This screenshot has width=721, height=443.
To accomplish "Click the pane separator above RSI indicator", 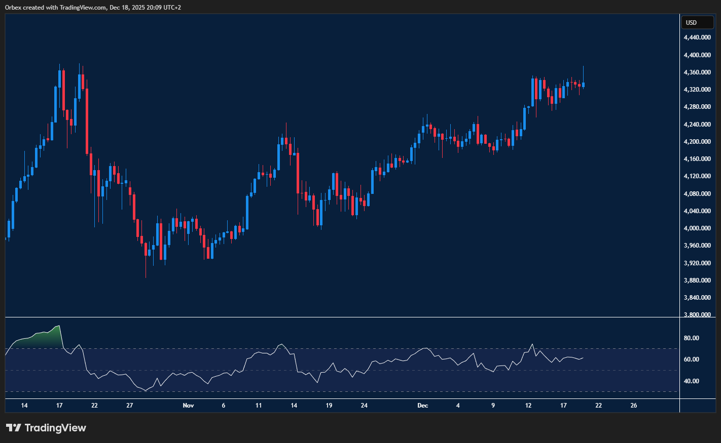I will 342,317.
